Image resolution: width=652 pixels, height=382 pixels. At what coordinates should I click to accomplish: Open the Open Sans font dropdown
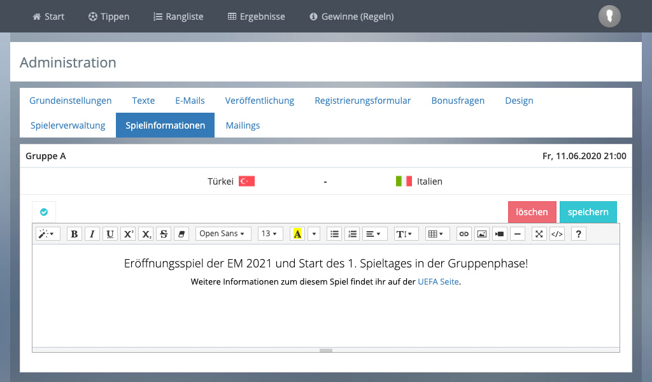[223, 234]
